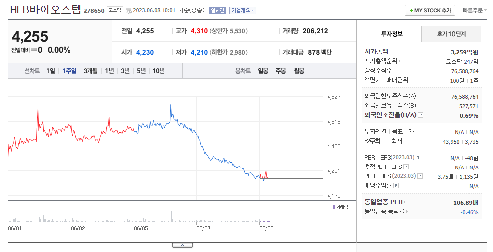Click the stock code 278650
493x252 pixels.
pyautogui.click(x=94, y=11)
